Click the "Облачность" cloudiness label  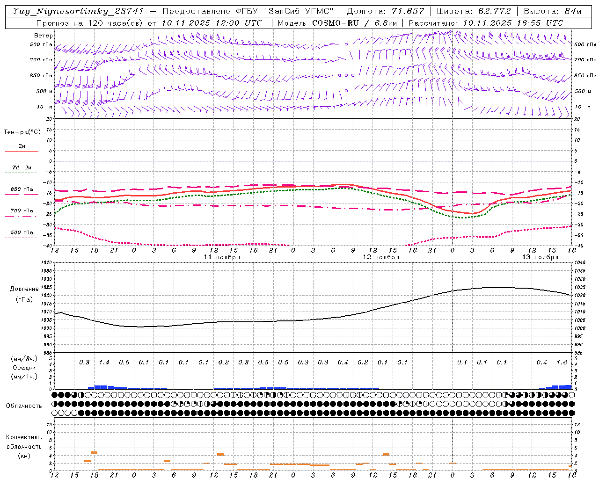24,406
